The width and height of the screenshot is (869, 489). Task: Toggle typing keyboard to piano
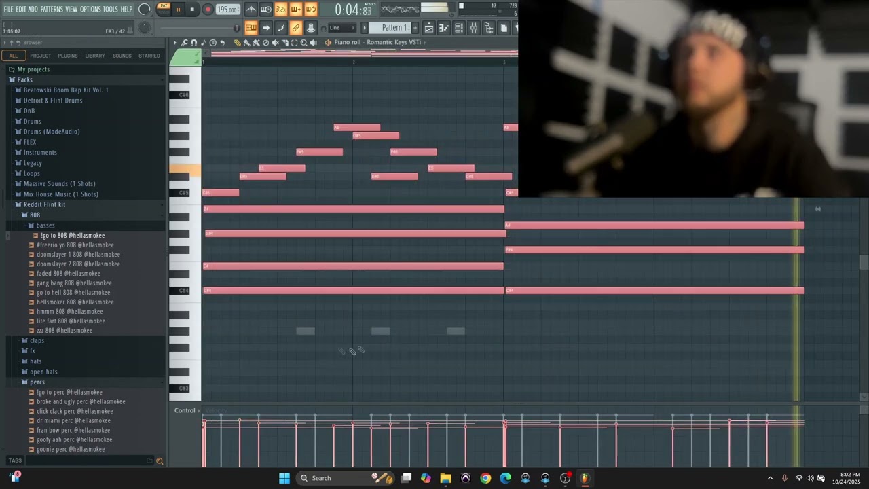point(251,28)
